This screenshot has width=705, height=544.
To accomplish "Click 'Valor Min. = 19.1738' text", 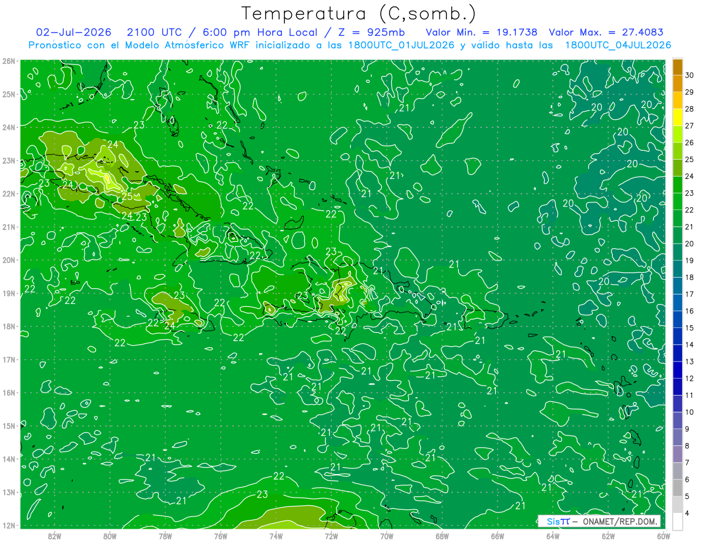I will pos(482,32).
